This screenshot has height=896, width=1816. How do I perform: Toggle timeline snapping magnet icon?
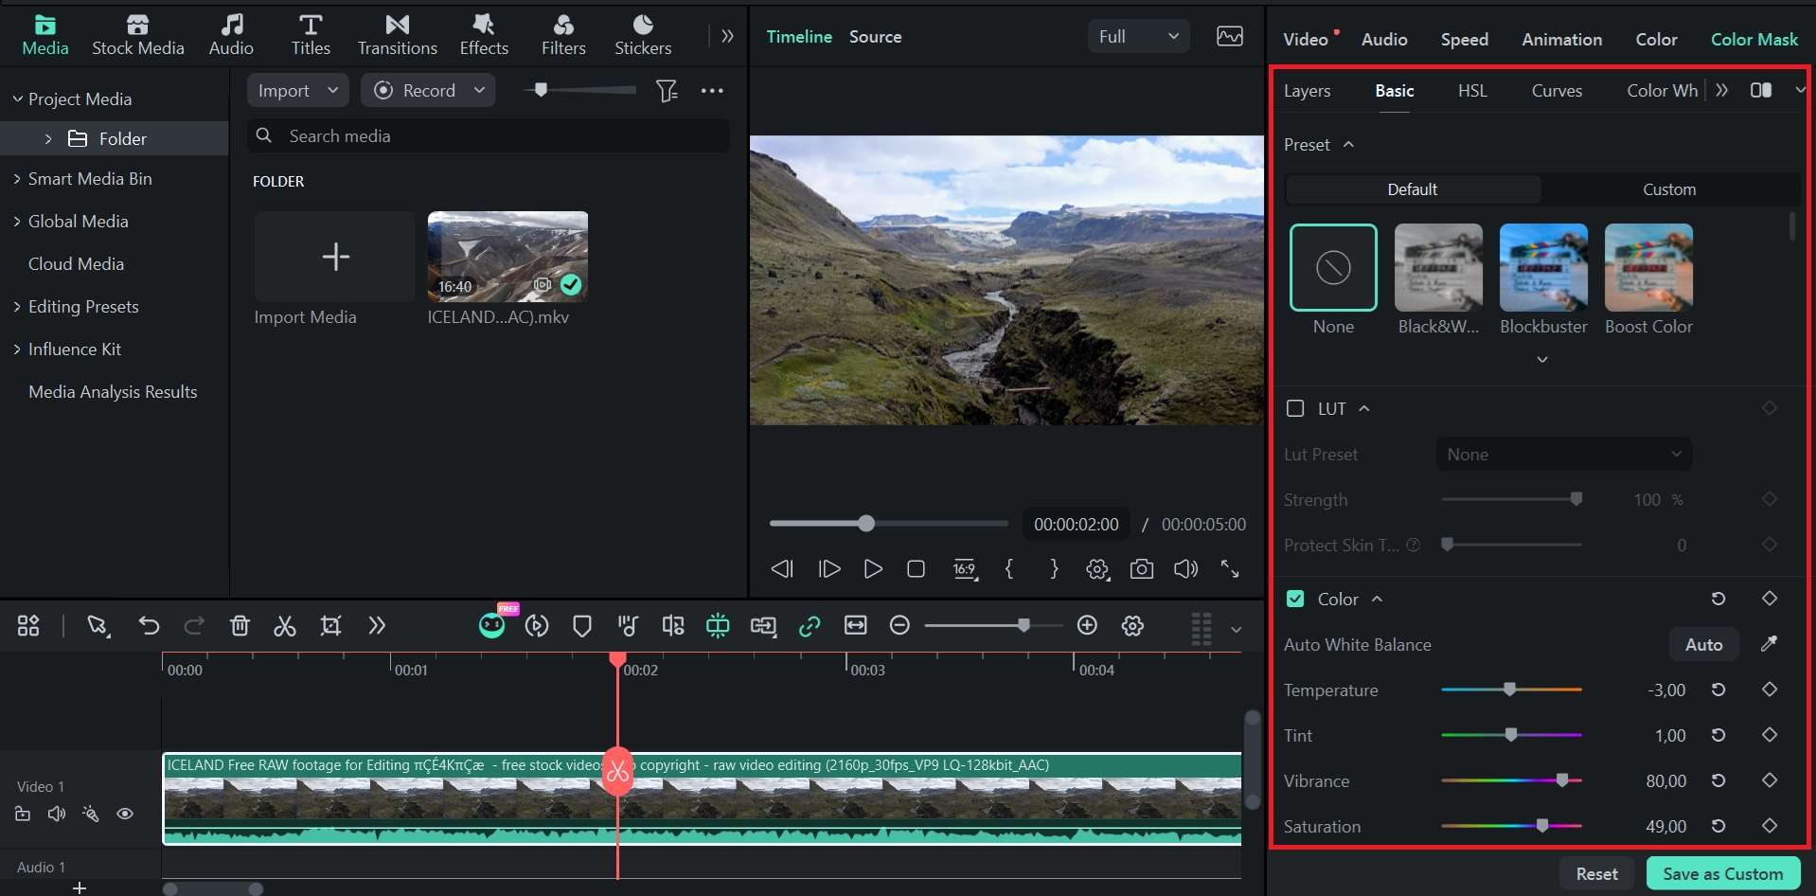coord(718,625)
